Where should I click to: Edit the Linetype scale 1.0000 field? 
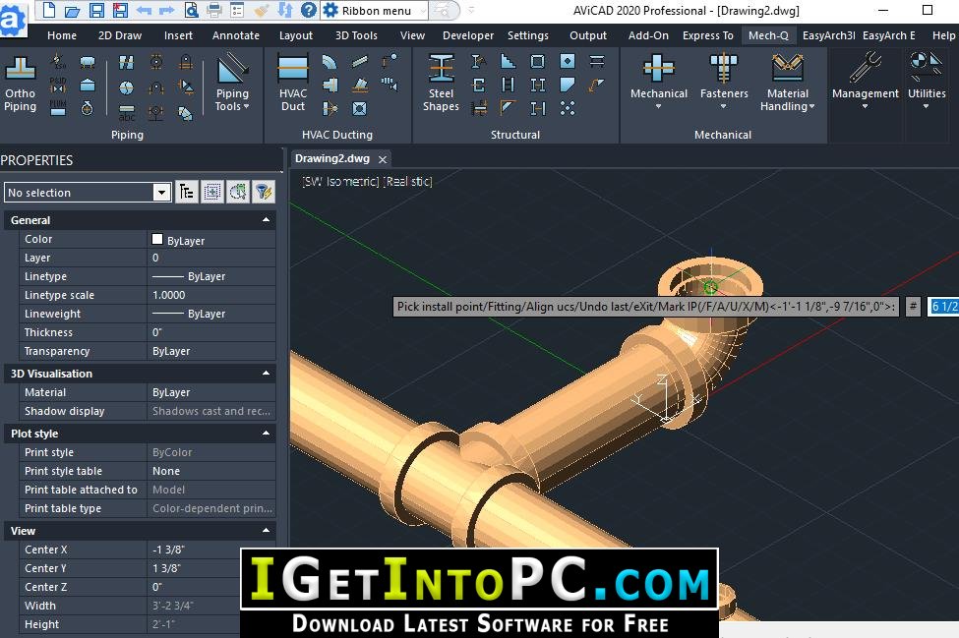(x=211, y=295)
